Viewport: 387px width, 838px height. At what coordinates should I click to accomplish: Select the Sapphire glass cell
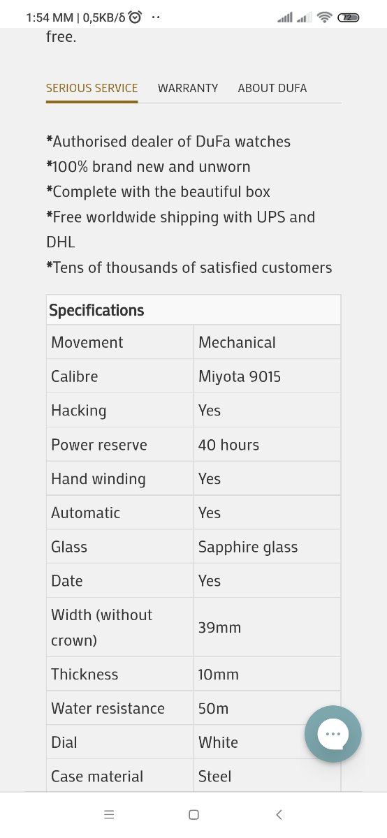[x=248, y=547]
